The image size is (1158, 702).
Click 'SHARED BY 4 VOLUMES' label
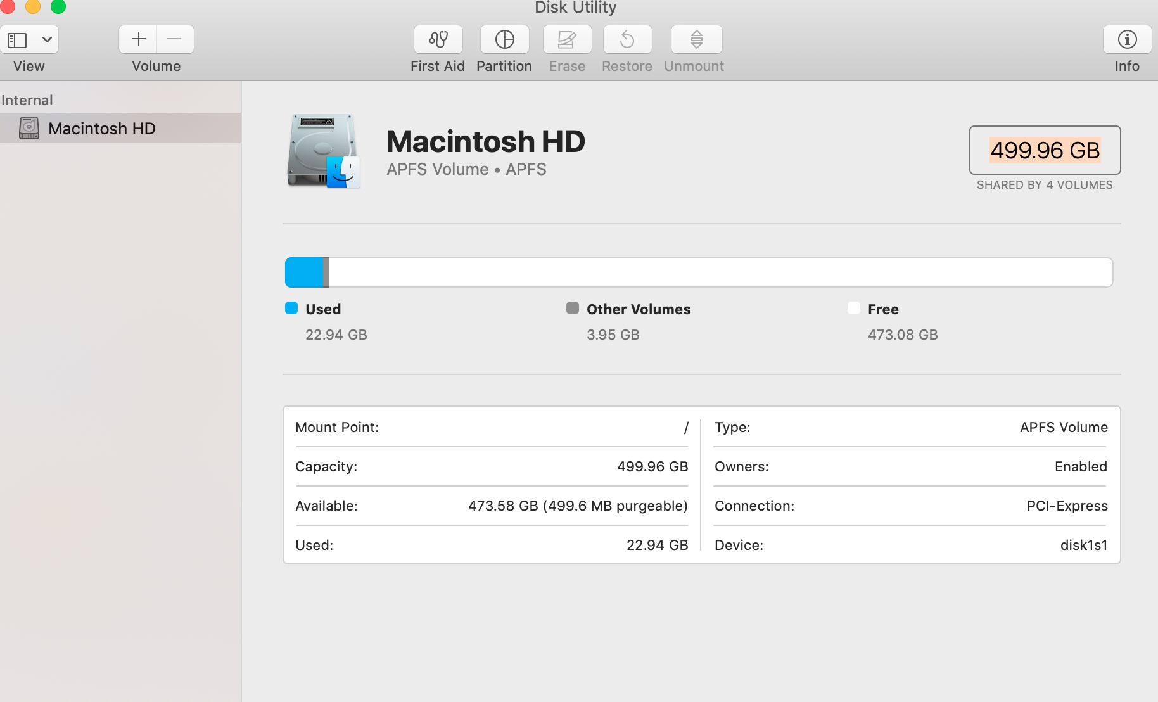[1045, 185]
